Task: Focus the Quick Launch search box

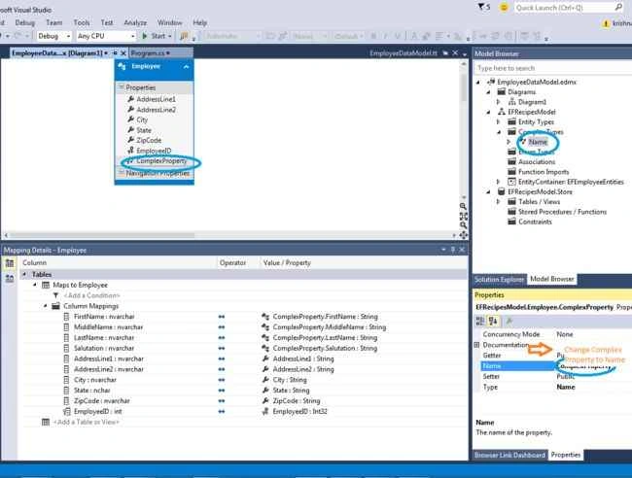Action: pyautogui.click(x=564, y=8)
